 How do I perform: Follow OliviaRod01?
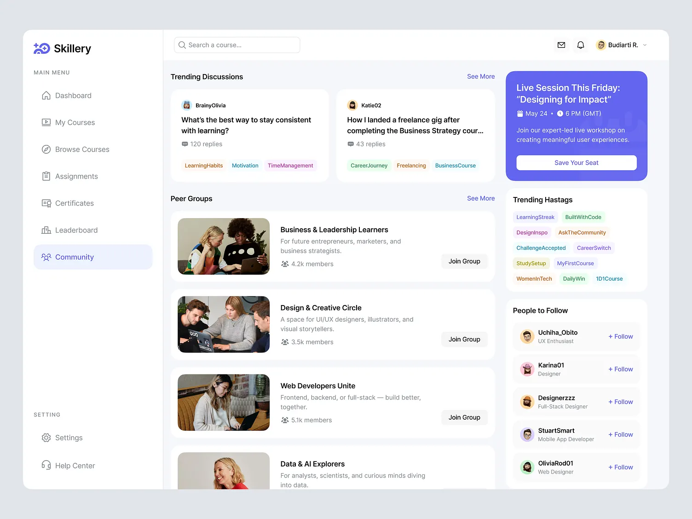(621, 467)
